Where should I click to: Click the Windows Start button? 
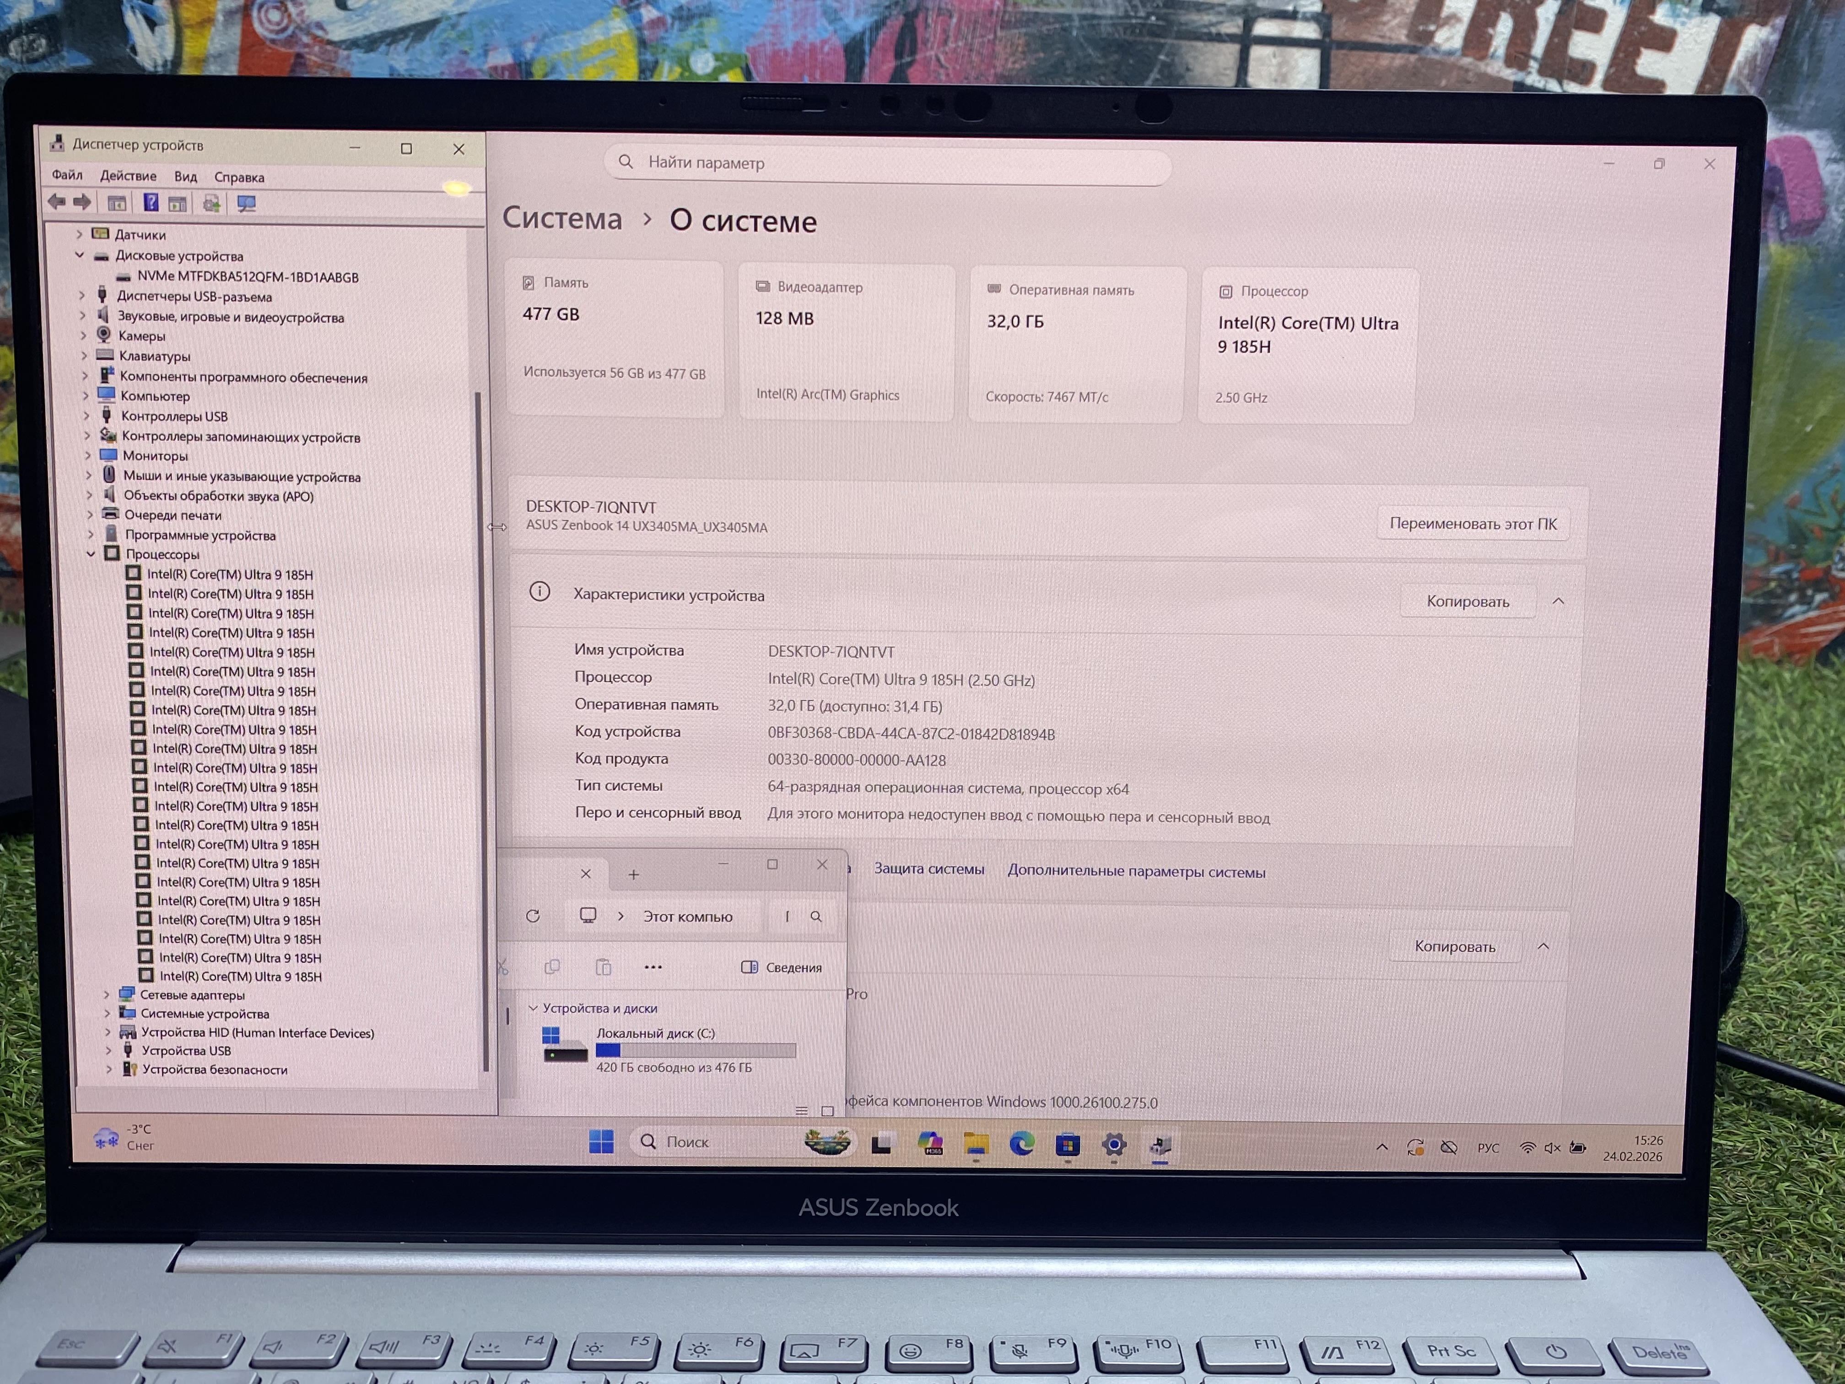click(x=600, y=1141)
